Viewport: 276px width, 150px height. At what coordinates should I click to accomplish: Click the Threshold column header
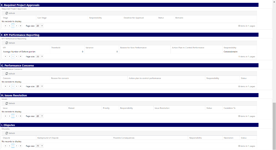pyautogui.click(x=56, y=48)
